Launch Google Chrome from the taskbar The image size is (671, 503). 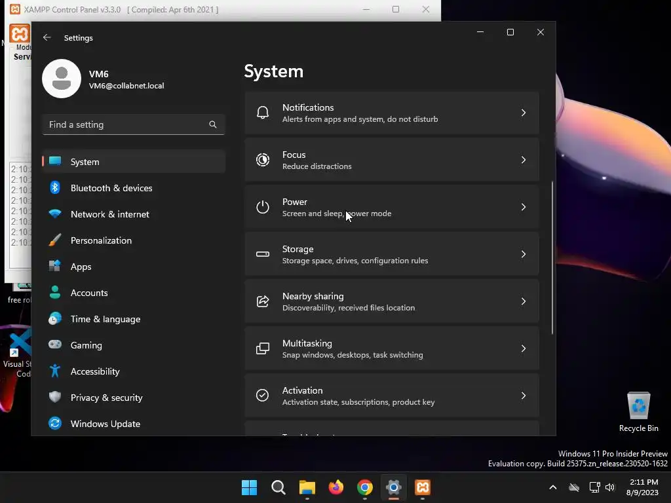[365, 487]
